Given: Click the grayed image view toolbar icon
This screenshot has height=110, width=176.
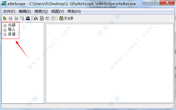Looking at the screenshot, I should (x=48, y=18).
